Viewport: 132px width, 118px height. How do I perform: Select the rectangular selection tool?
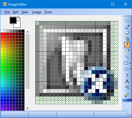point(127,21)
